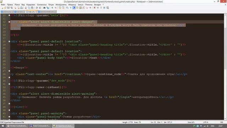Click line number 26 in the margin
The image size is (227, 128).
tap(4, 68)
